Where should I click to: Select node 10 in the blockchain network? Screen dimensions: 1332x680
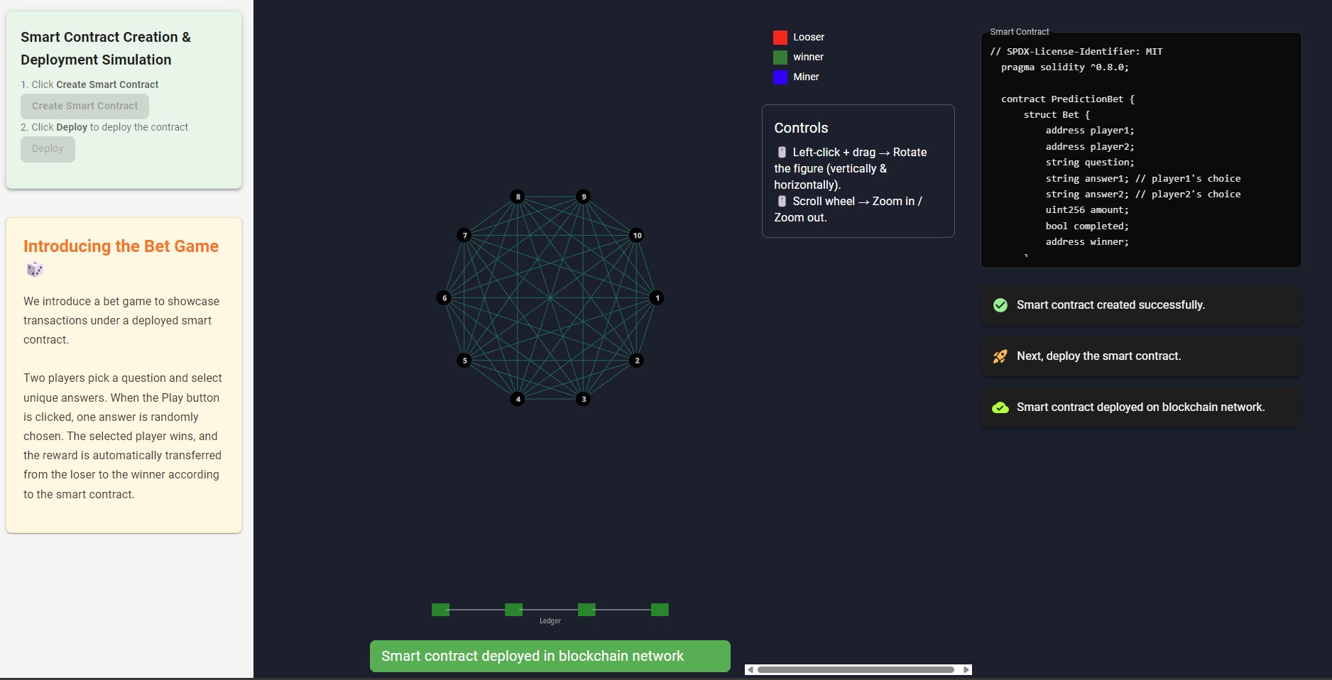637,236
